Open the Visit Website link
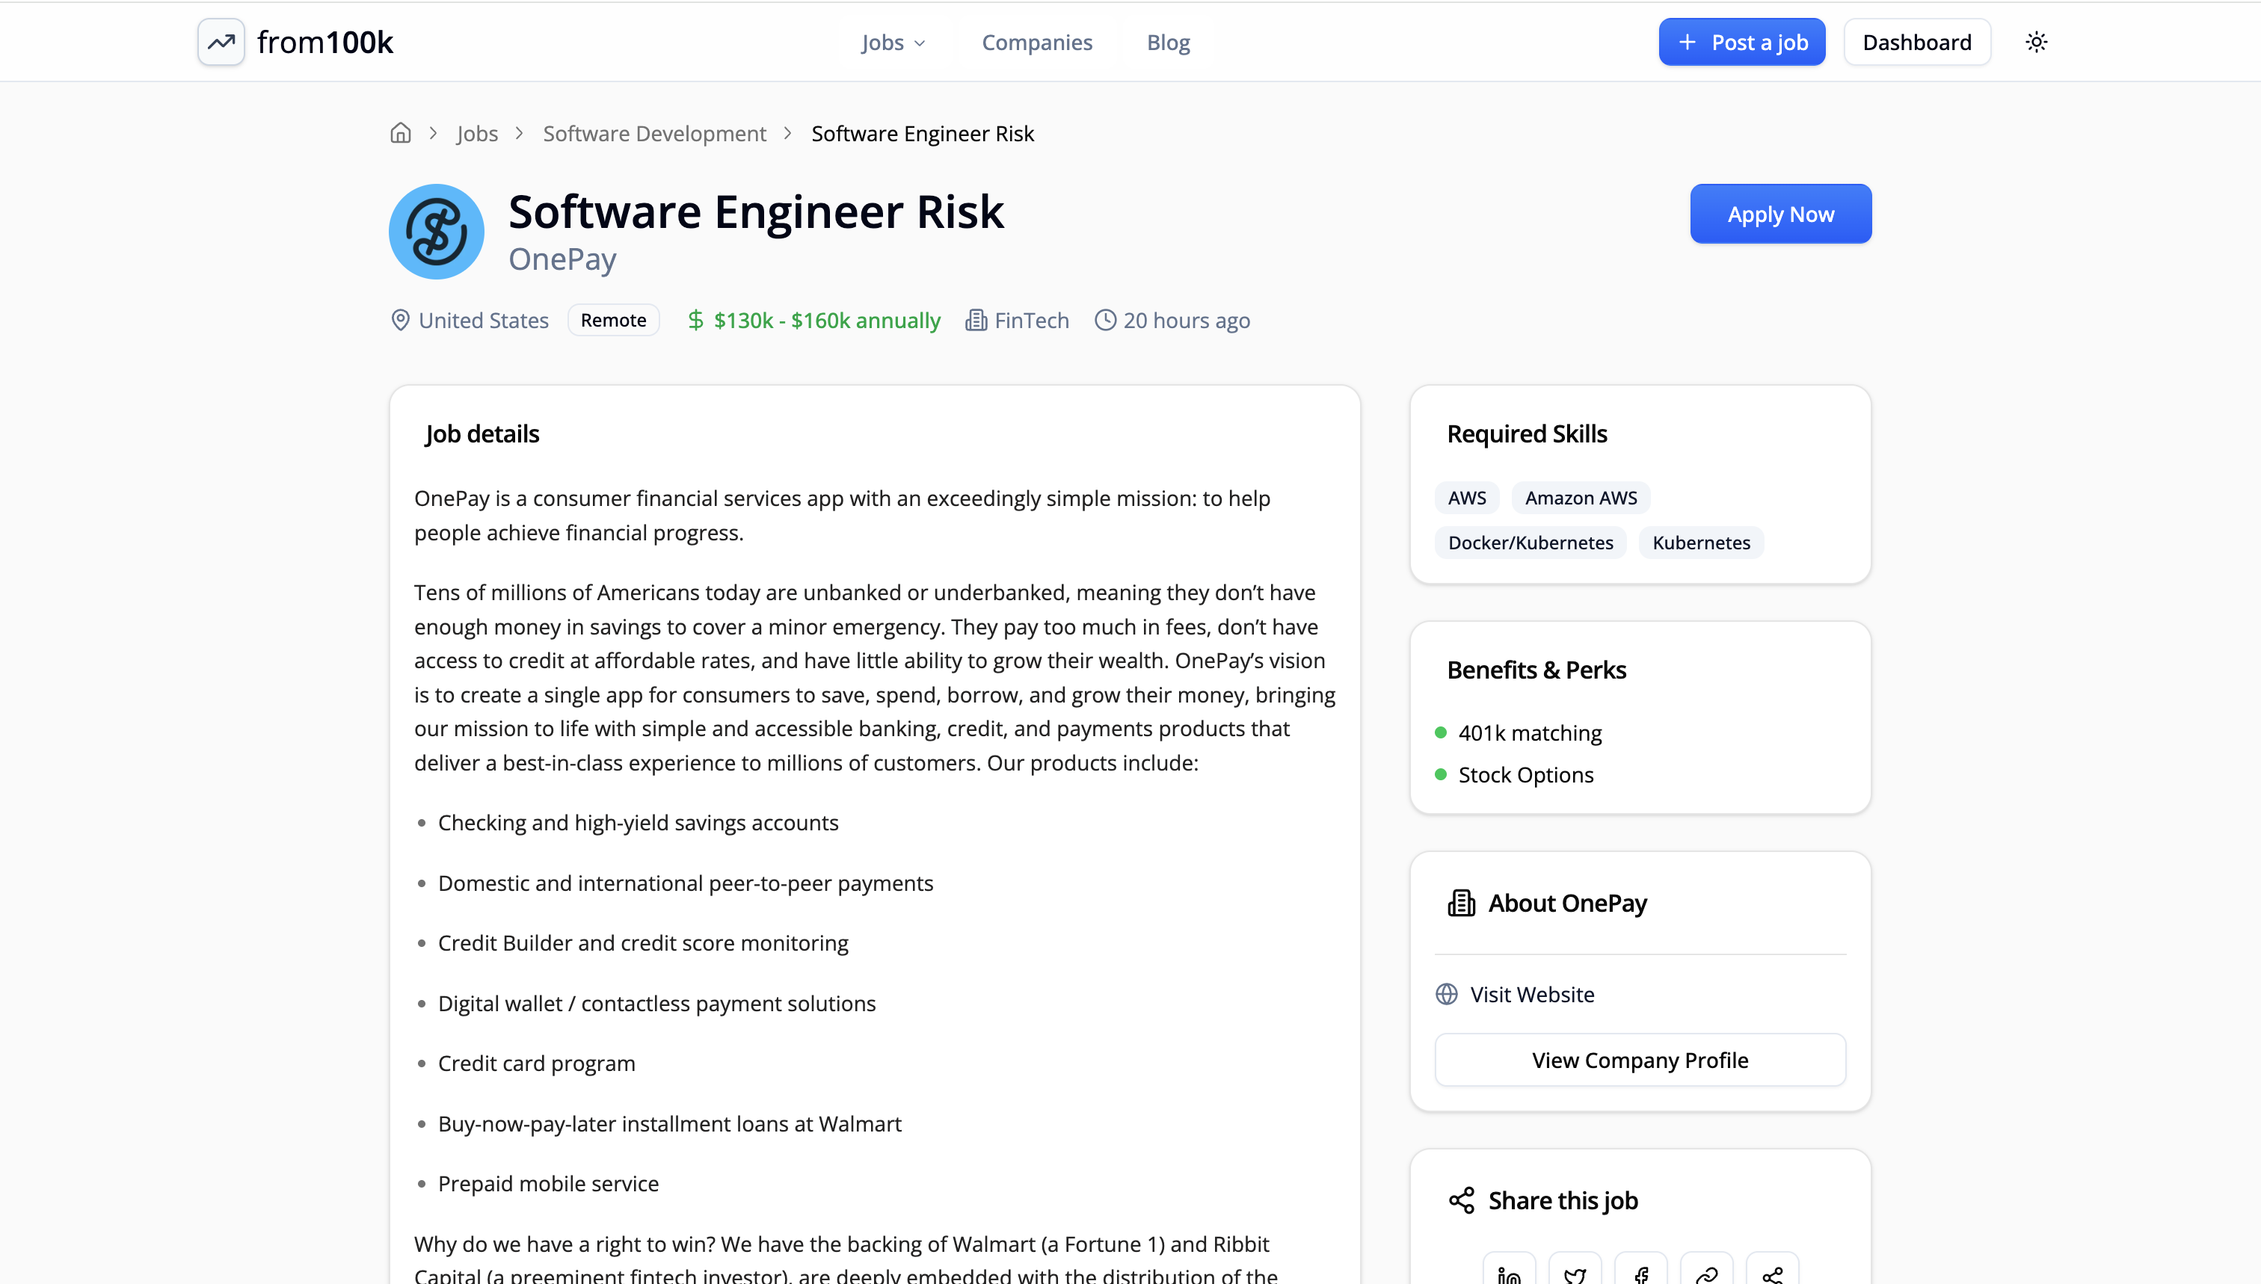2261x1284 pixels. 1531,995
